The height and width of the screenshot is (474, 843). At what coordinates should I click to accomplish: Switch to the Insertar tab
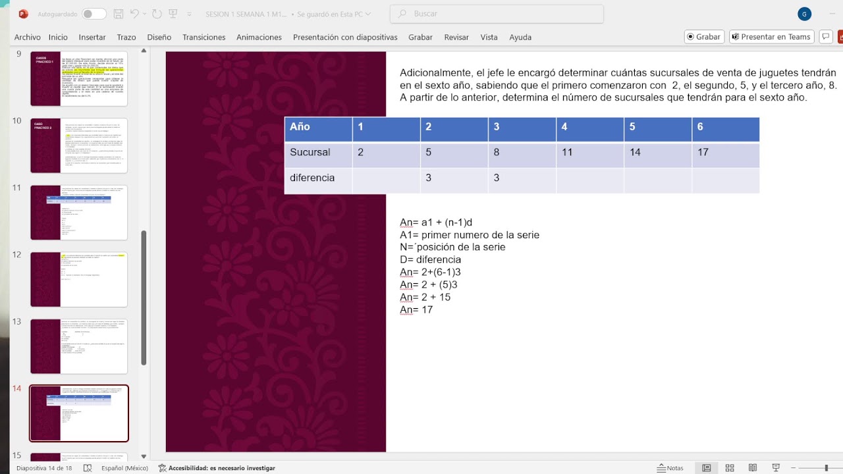[x=92, y=38]
